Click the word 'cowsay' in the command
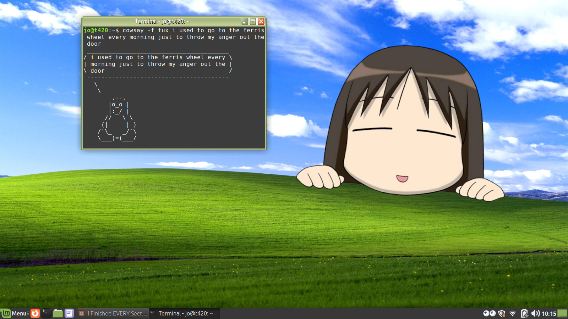This screenshot has width=568, height=319. 133,30
